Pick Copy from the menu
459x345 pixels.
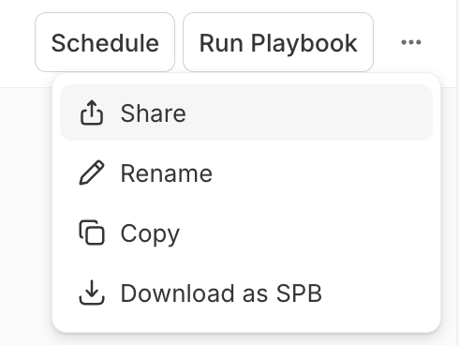(246, 233)
